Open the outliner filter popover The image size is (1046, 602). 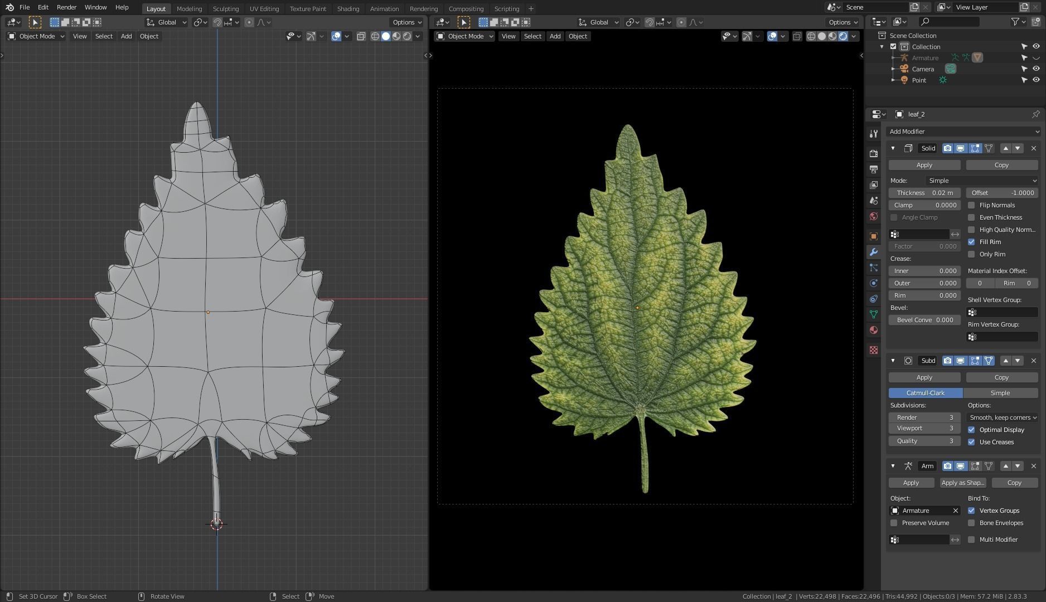[1019, 22]
